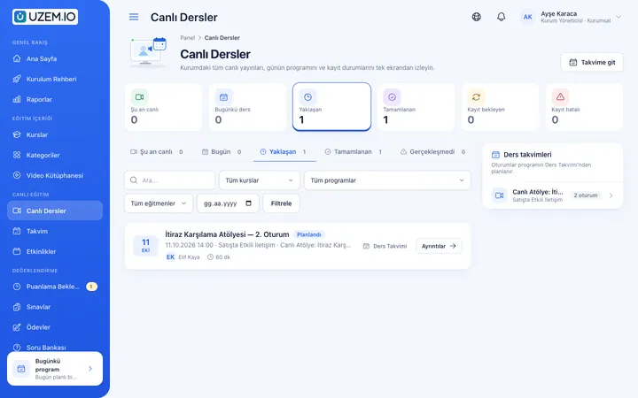This screenshot has height=398, width=638.
Task: Click the Ders takvimleri panel calendar icon
Action: pyautogui.click(x=495, y=154)
